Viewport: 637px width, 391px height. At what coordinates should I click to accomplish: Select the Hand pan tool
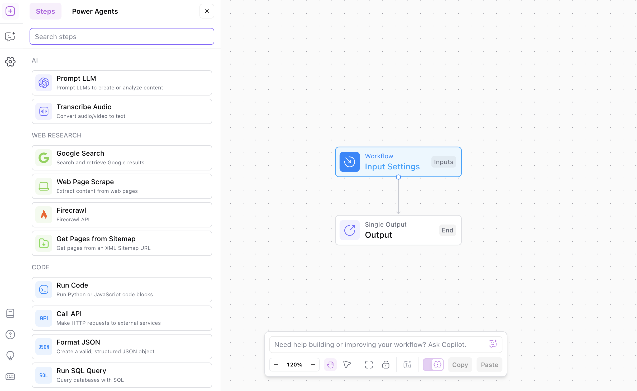(x=330, y=364)
